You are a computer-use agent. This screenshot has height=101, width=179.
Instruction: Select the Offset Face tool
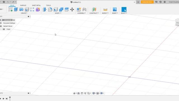click(67, 10)
